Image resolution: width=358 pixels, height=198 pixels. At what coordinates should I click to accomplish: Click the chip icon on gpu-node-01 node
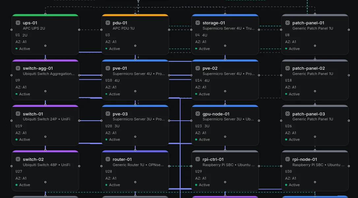tap(198, 114)
